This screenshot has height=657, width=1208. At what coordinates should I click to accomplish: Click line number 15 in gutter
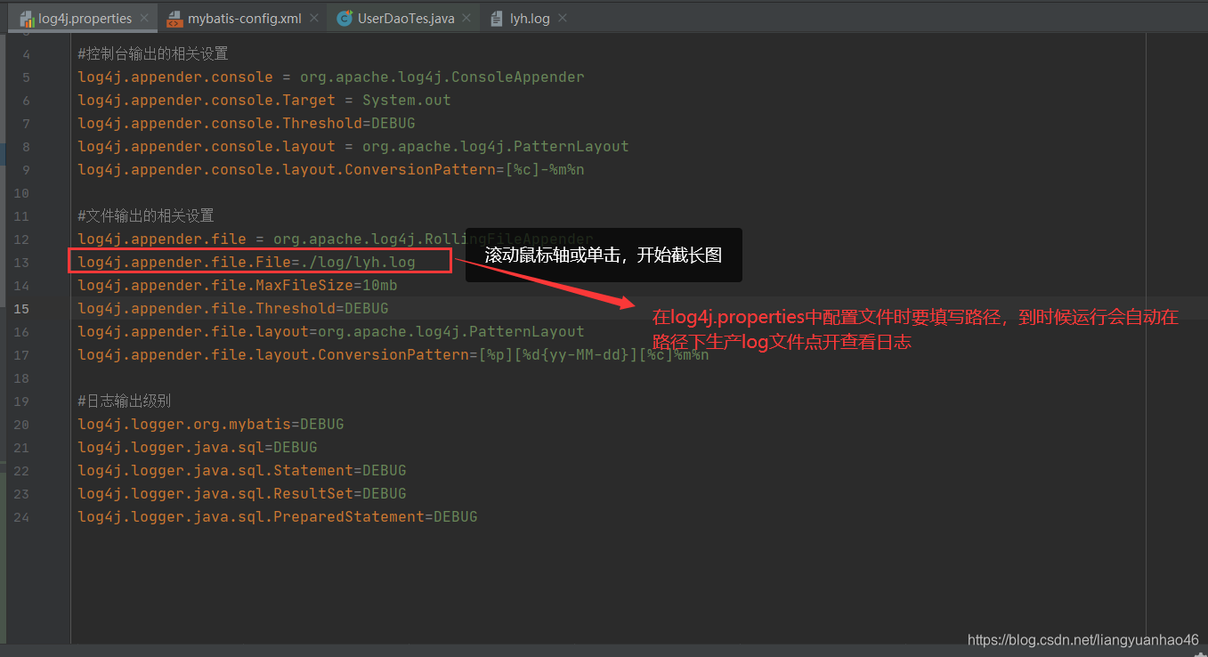coord(21,309)
